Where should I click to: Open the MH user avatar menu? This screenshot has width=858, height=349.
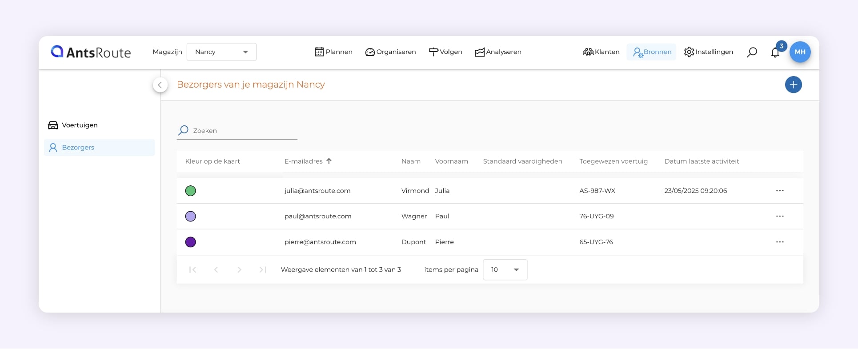tap(800, 52)
